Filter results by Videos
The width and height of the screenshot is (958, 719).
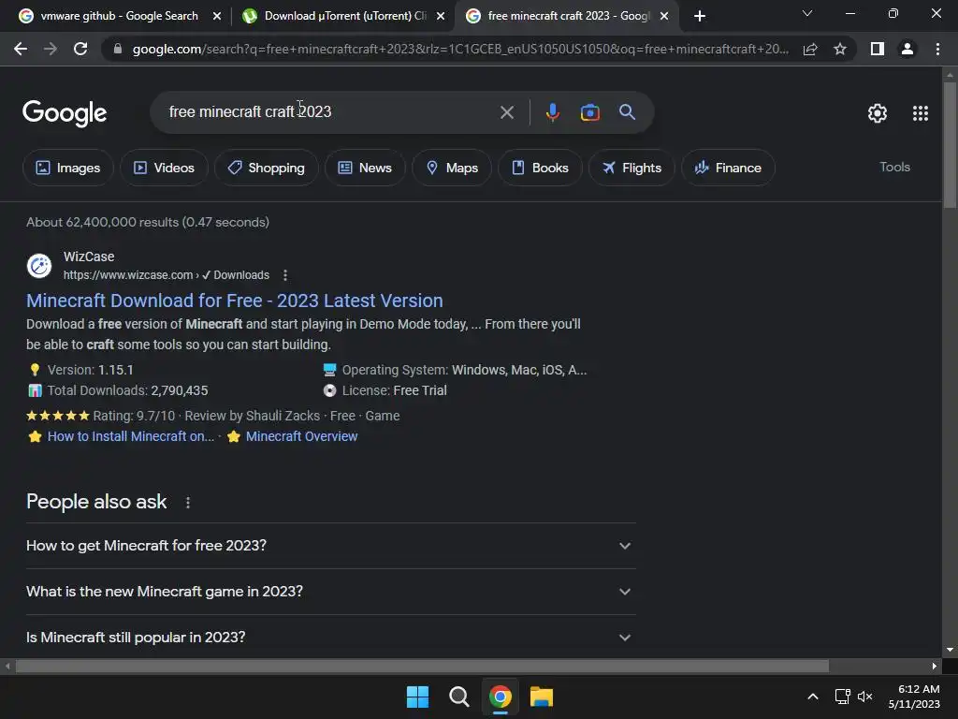164,168
